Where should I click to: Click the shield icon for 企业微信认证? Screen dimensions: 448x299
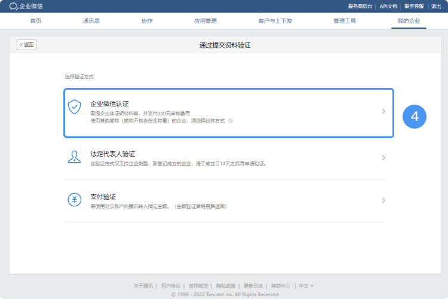coord(75,106)
